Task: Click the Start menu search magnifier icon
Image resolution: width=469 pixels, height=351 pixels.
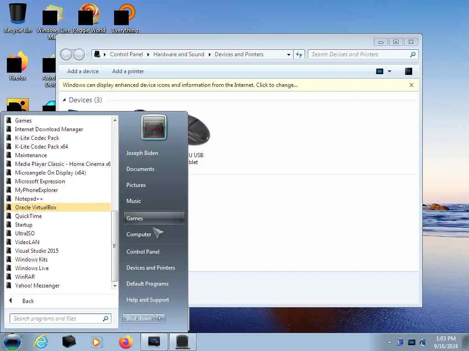Action: tap(106, 319)
